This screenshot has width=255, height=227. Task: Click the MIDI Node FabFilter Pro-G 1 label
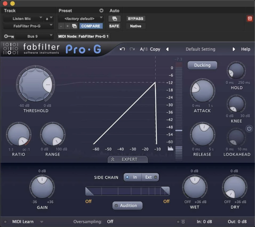(83, 36)
